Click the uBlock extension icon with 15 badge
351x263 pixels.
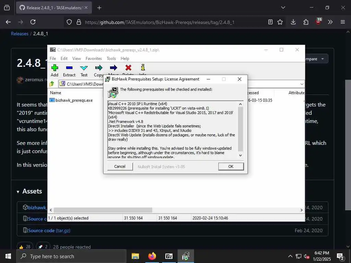pos(318,22)
